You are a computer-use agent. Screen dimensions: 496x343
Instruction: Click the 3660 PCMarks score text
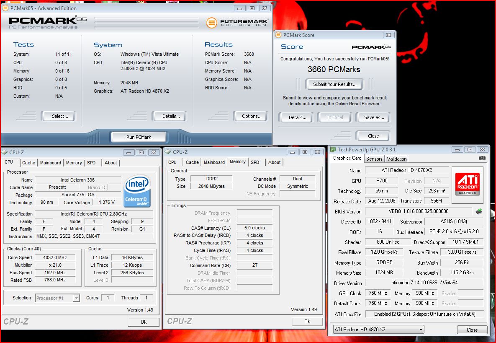click(x=334, y=70)
